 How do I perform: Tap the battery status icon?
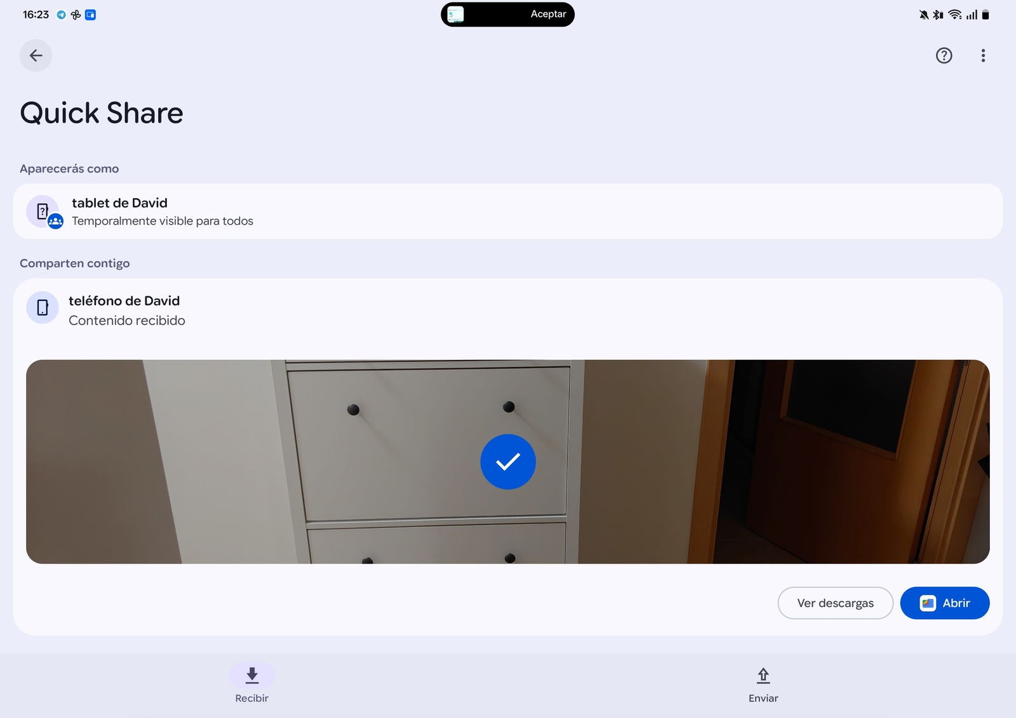[986, 15]
